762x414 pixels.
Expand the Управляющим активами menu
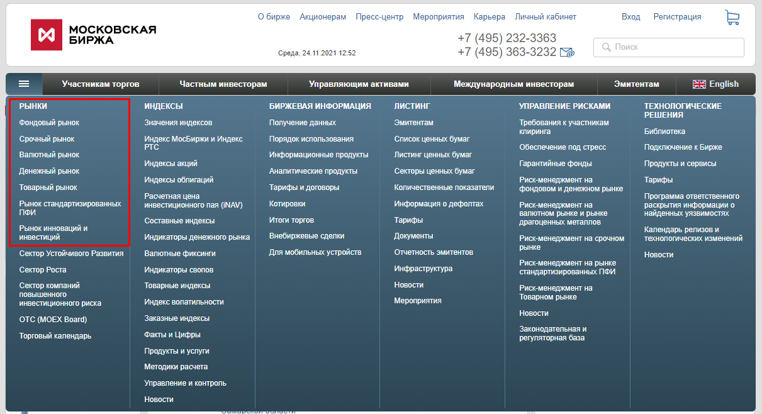point(359,84)
